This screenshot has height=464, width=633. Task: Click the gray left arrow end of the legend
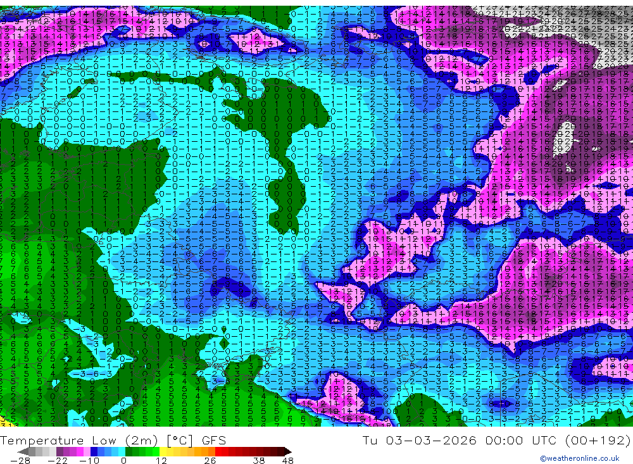click(23, 451)
